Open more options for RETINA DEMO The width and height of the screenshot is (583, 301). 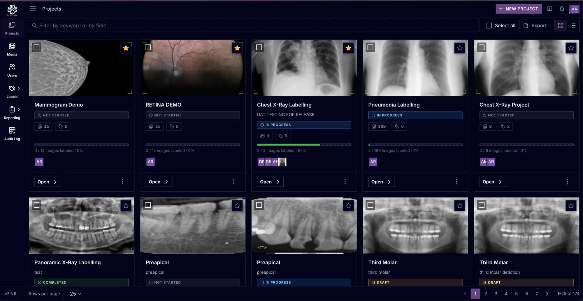pyautogui.click(x=234, y=182)
